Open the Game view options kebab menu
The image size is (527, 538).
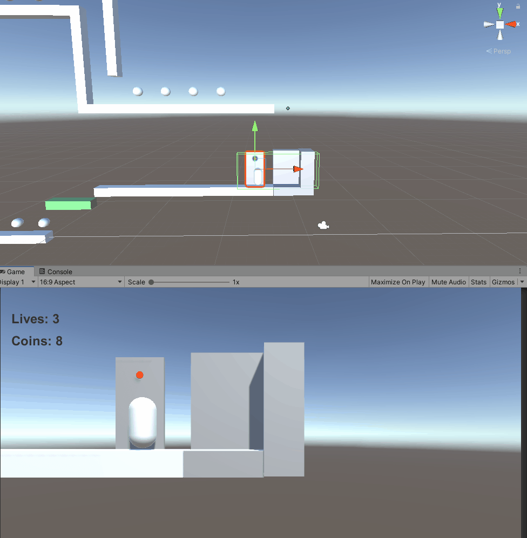pos(520,271)
